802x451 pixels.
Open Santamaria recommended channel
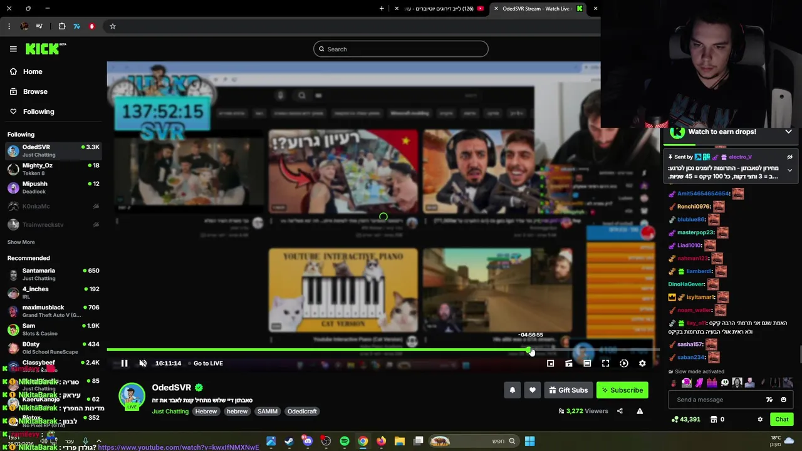[x=53, y=274]
